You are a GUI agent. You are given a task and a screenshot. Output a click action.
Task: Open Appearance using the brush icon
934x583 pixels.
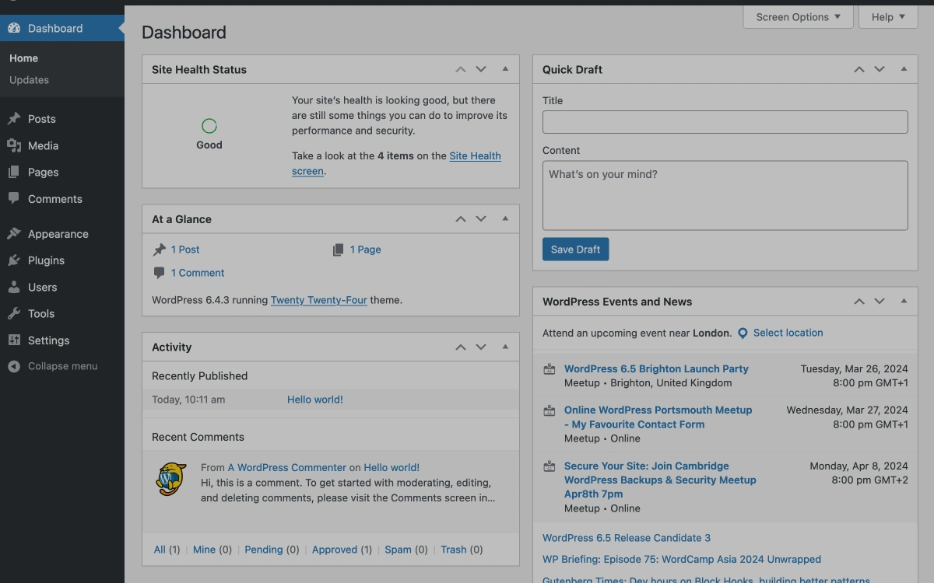pos(12,233)
